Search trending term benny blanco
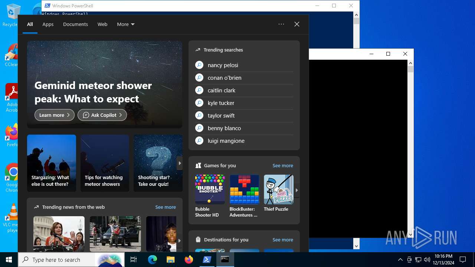Viewport: 475px width, 267px height. 244,128
